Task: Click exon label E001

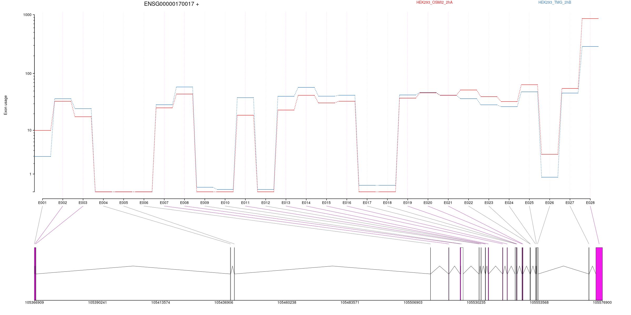Action: [x=42, y=203]
